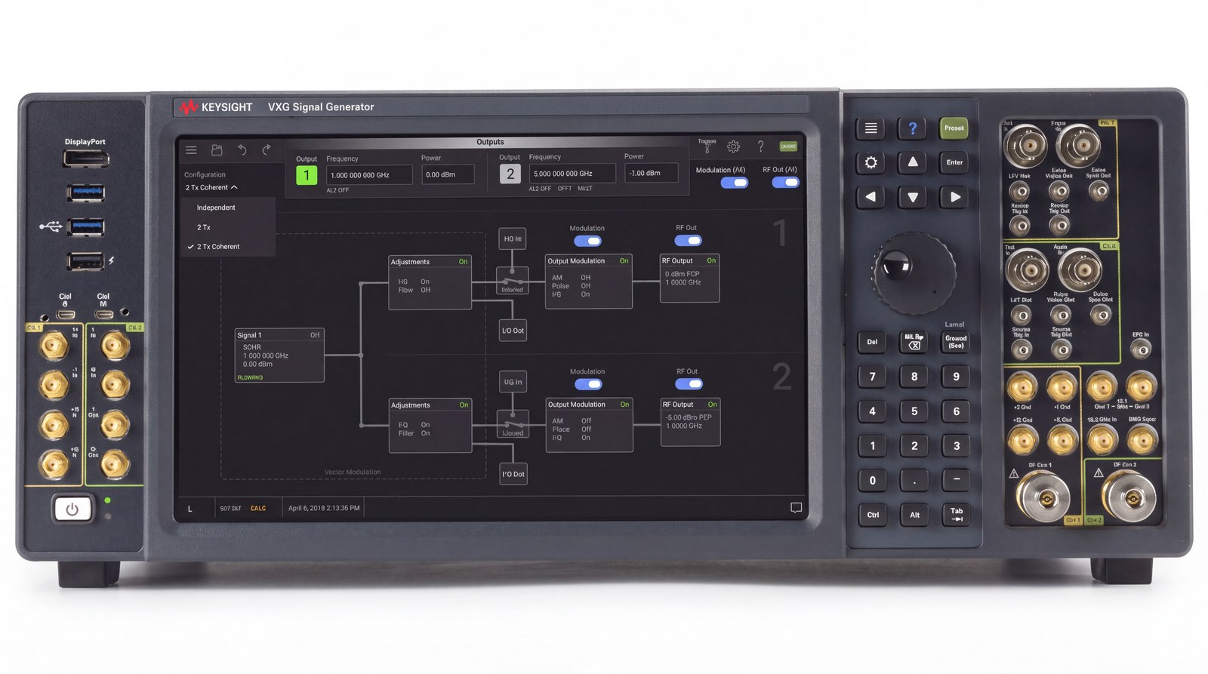Tap the on-screen save disk icon
This screenshot has width=1208, height=674.
tap(217, 150)
